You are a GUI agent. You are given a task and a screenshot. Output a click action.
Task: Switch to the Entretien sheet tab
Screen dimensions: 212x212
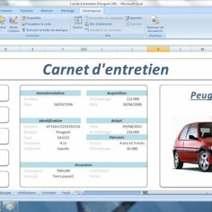[x=49, y=193]
